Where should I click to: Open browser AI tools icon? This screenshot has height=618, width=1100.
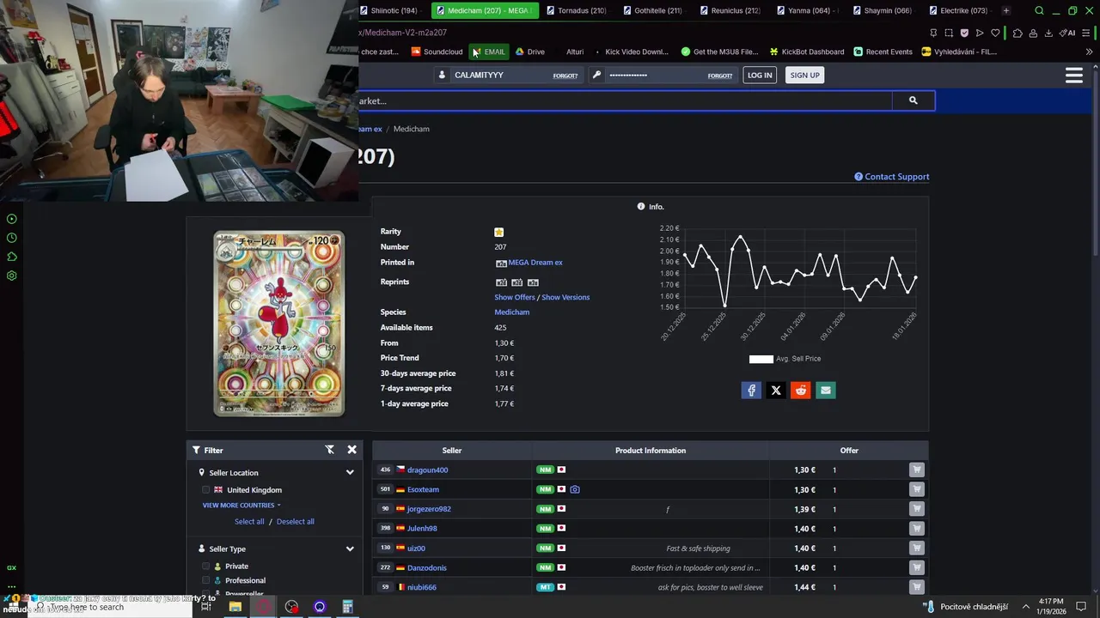[1067, 33]
